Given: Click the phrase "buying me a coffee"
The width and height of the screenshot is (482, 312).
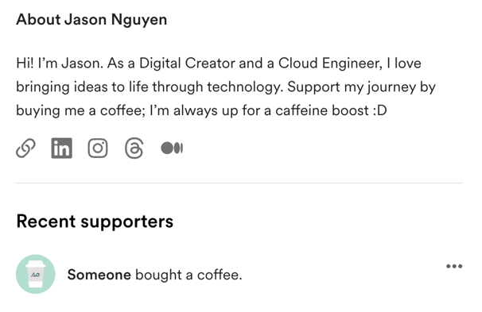Looking at the screenshot, I should (79, 111).
